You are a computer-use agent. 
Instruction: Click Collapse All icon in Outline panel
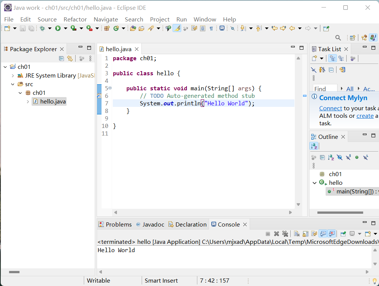coord(322,158)
